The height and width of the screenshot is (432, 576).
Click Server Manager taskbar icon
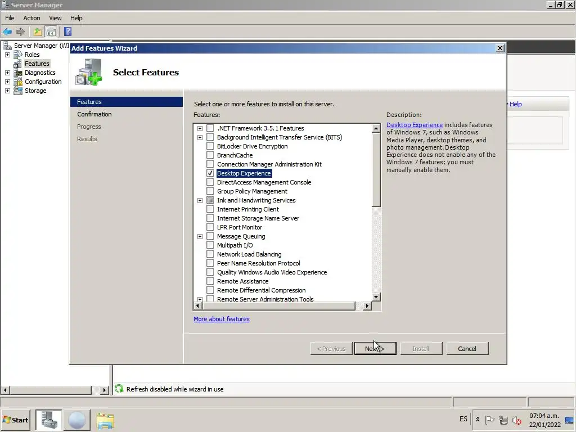(49, 420)
